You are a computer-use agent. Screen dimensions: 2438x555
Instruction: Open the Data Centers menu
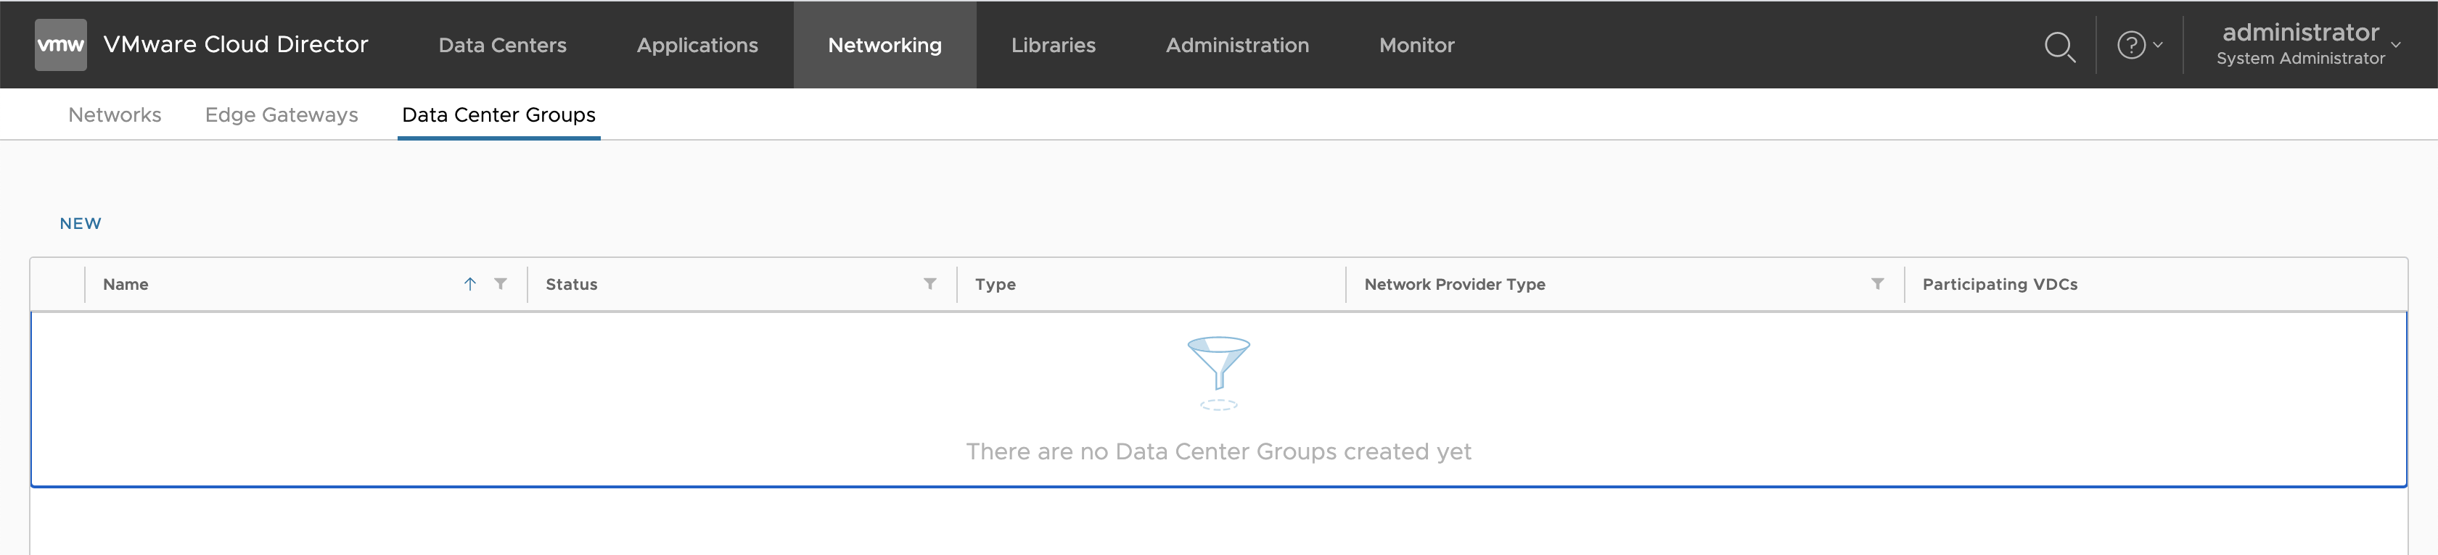point(501,44)
